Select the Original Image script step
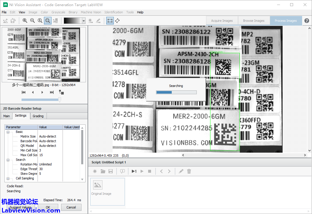Screen dimensions: 312x214 107,192
